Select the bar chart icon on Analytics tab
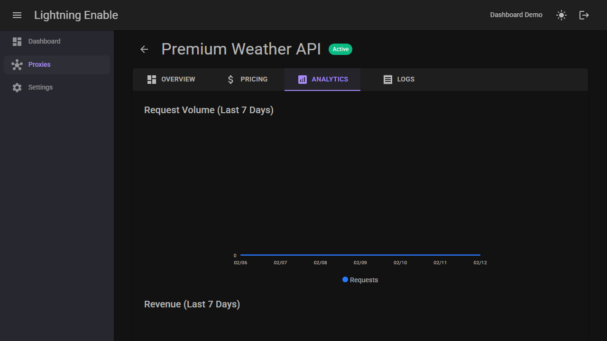 click(303, 79)
